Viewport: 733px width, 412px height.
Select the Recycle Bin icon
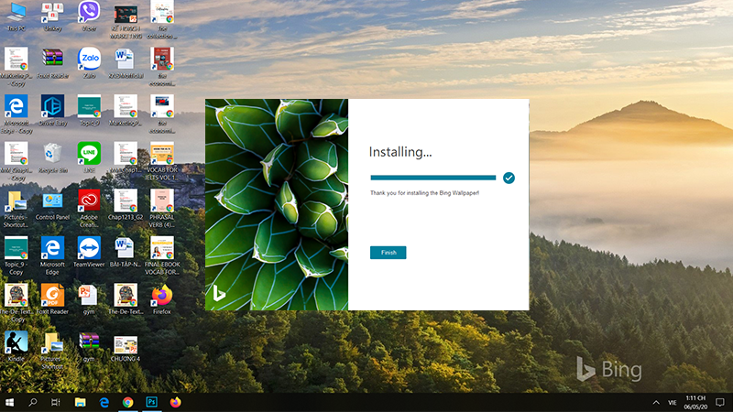52,152
